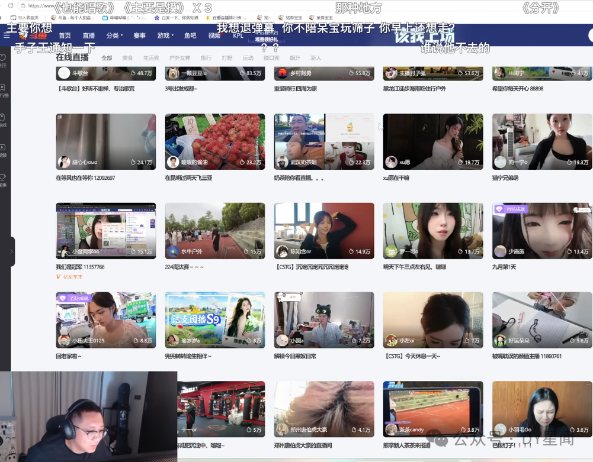Screen dimensions: 593x462
Task: Open stream title 九月第1天
Action: tap(504, 267)
